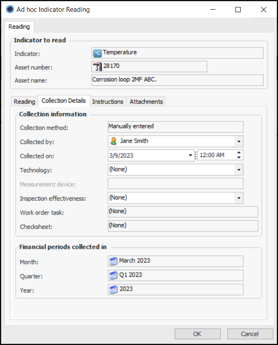Click the Checksheet field
This screenshot has width=278, height=345.
pyautogui.click(x=183, y=226)
